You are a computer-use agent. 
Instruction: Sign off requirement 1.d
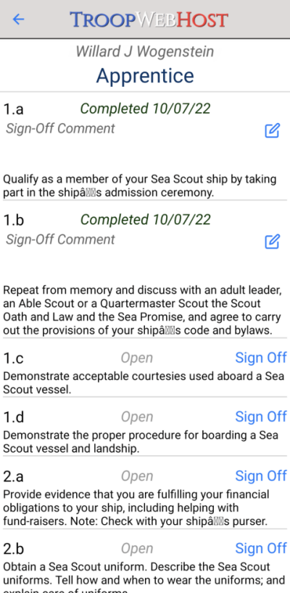(x=261, y=416)
